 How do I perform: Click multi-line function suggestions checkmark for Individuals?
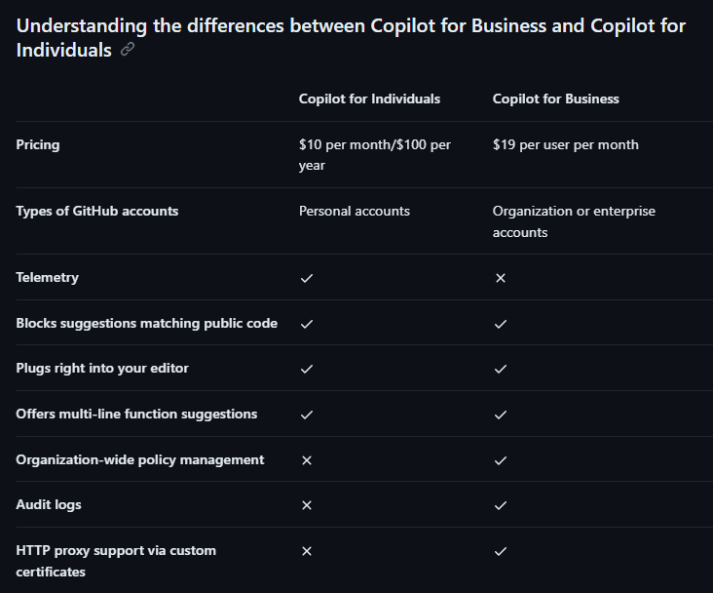[307, 415]
